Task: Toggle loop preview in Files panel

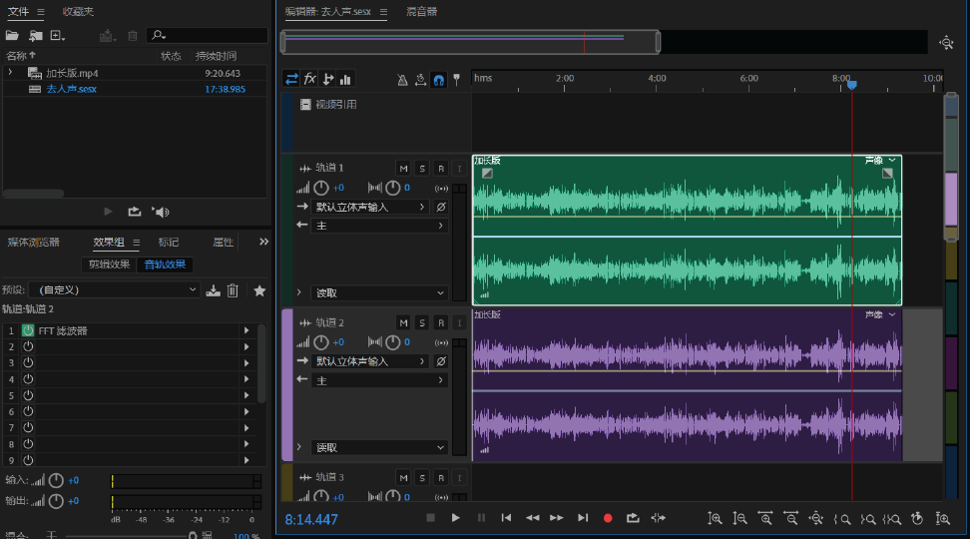Action: pyautogui.click(x=135, y=212)
